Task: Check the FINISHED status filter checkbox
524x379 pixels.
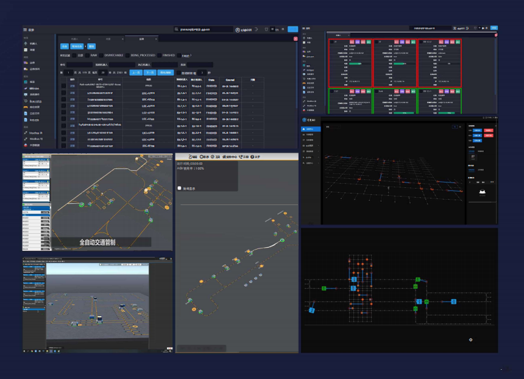Action: [159, 55]
